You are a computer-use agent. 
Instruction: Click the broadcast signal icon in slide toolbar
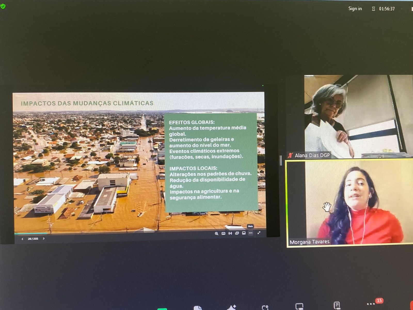pos(230,233)
